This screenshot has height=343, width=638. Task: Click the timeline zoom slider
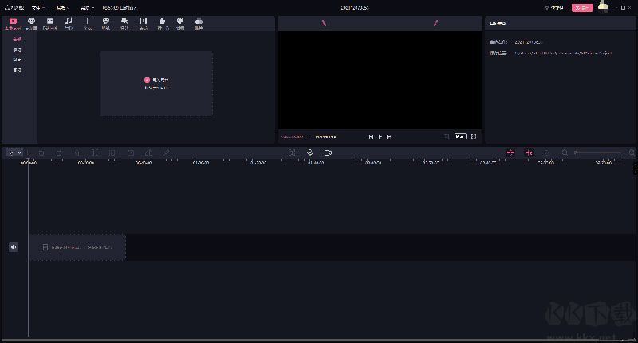[598, 152]
